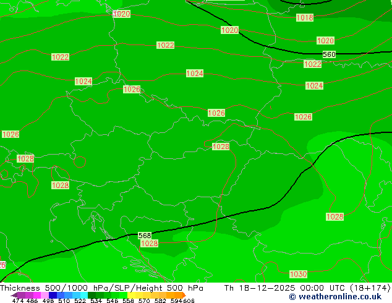Click the legend value 570
392x303 pixels.
pyautogui.click(x=144, y=301)
